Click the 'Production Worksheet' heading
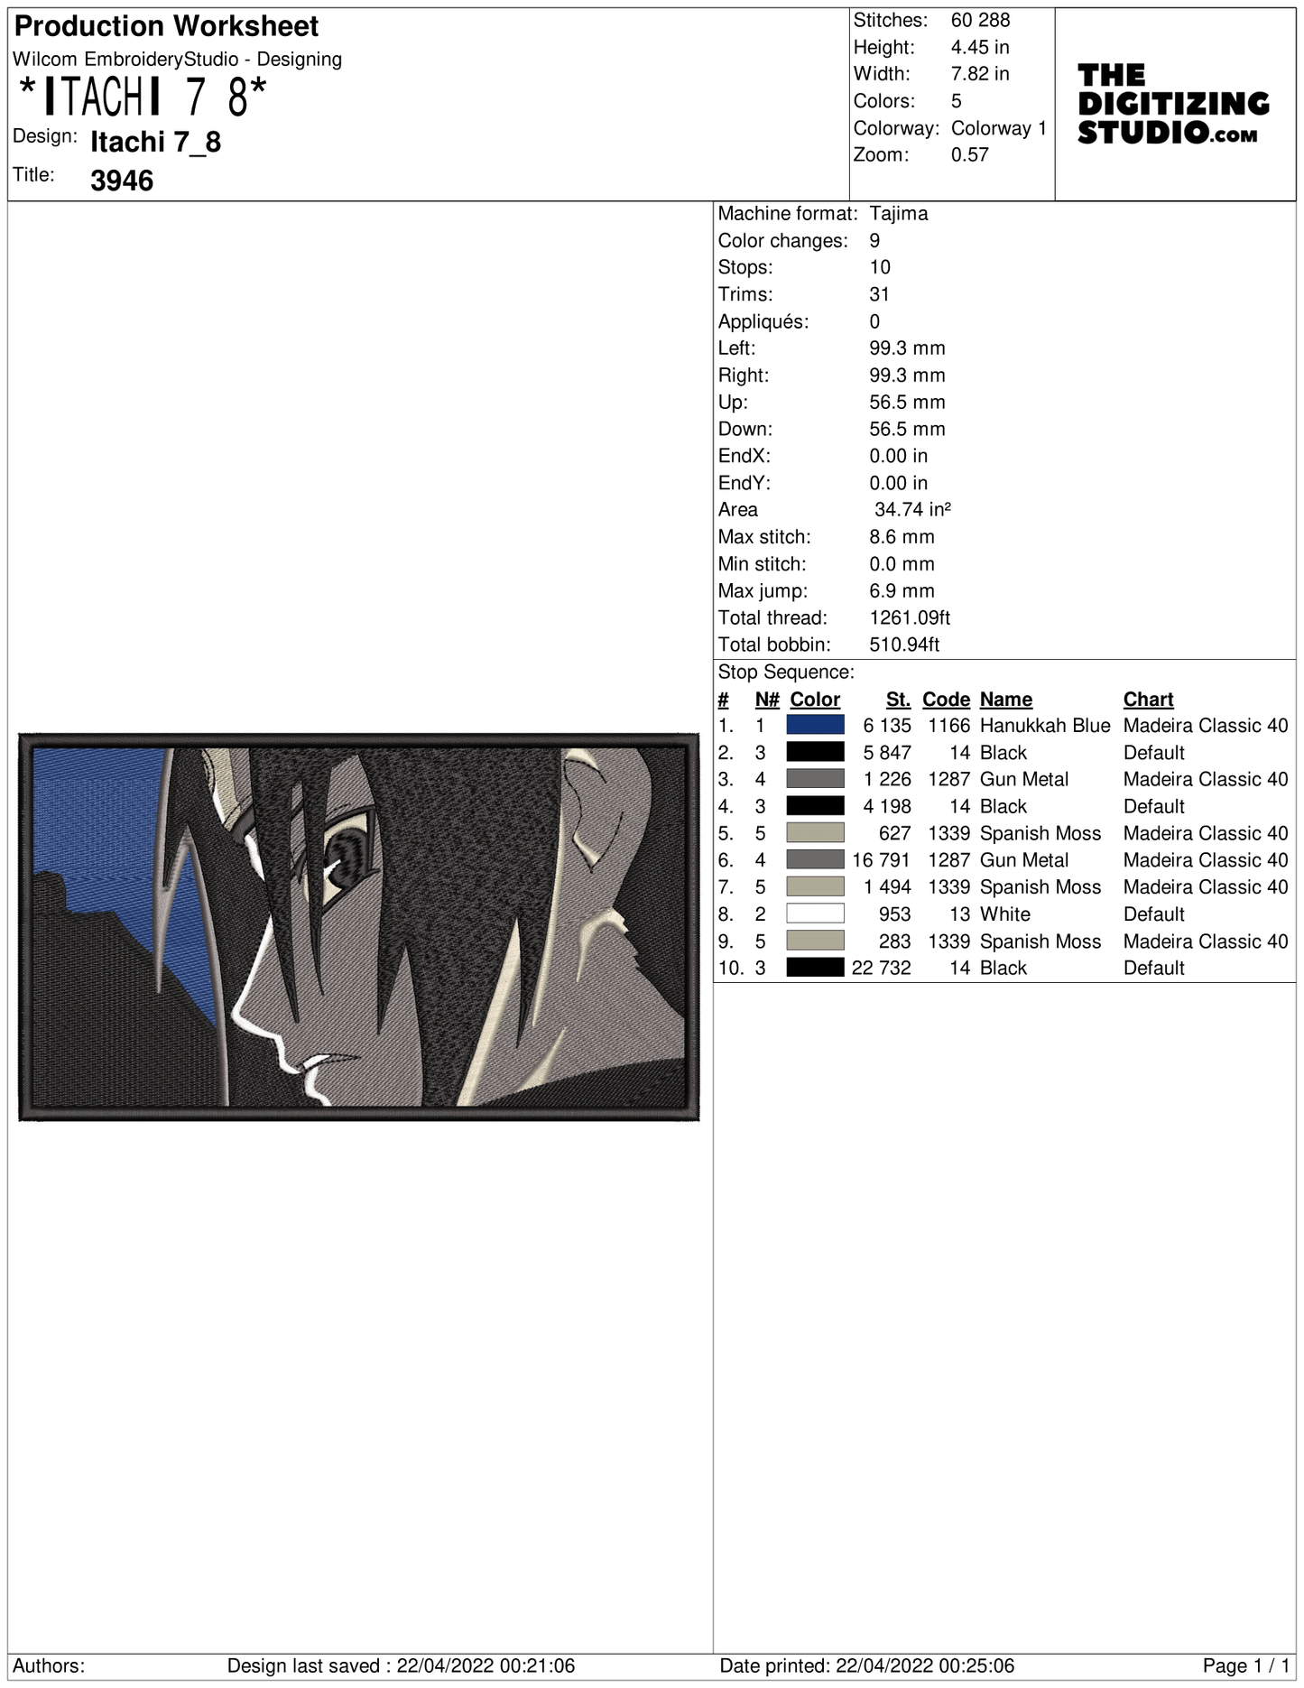Viewport: 1304px width, 1688px height. [167, 26]
